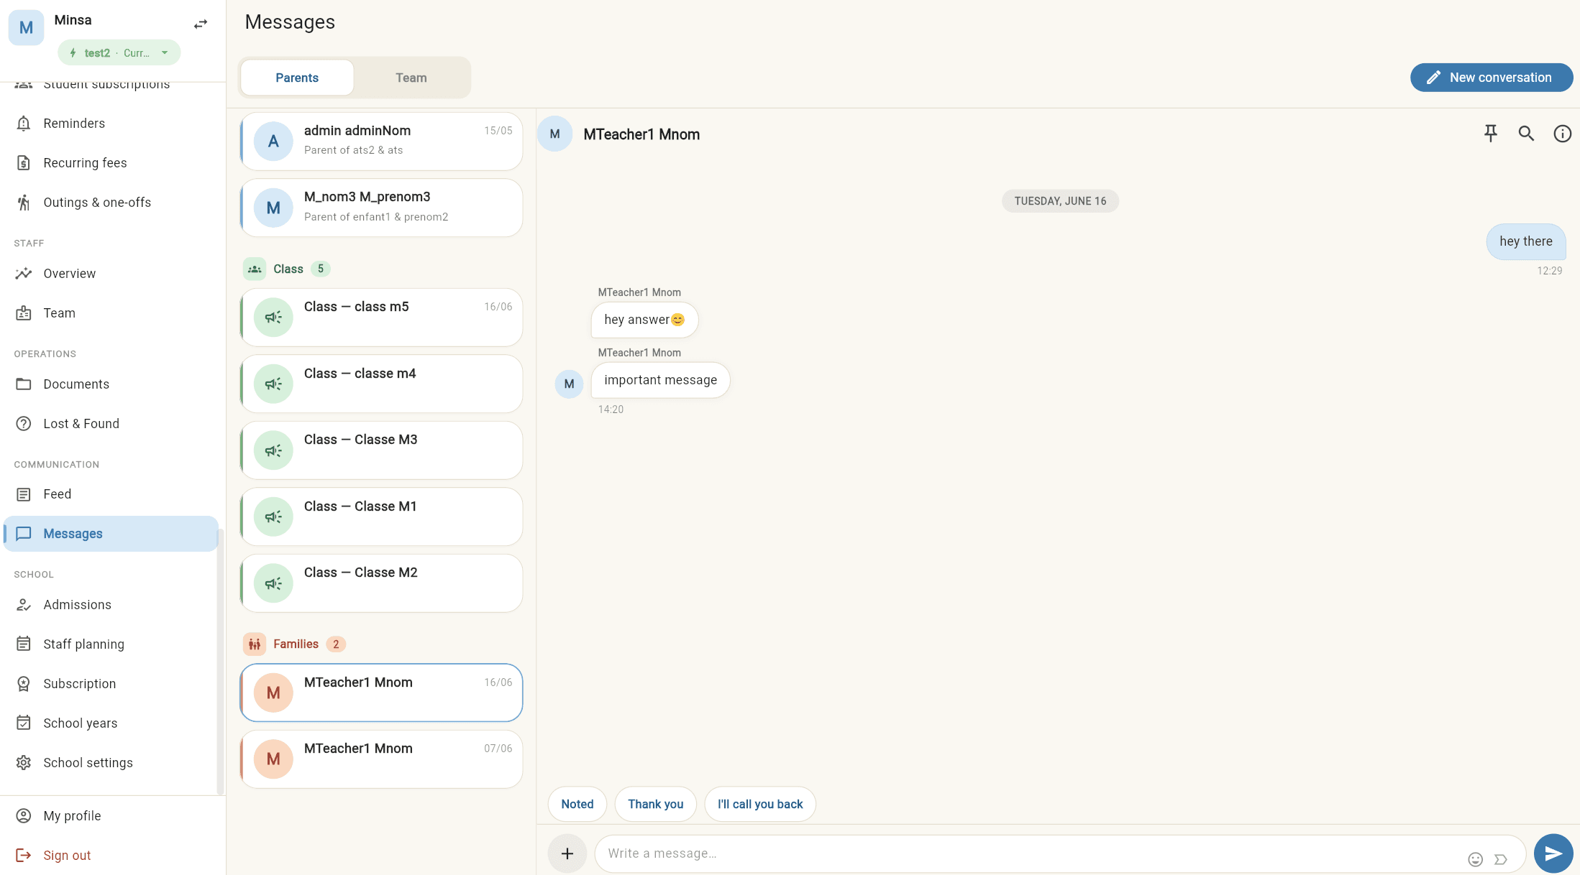Open the Team page in sidebar

click(x=111, y=313)
